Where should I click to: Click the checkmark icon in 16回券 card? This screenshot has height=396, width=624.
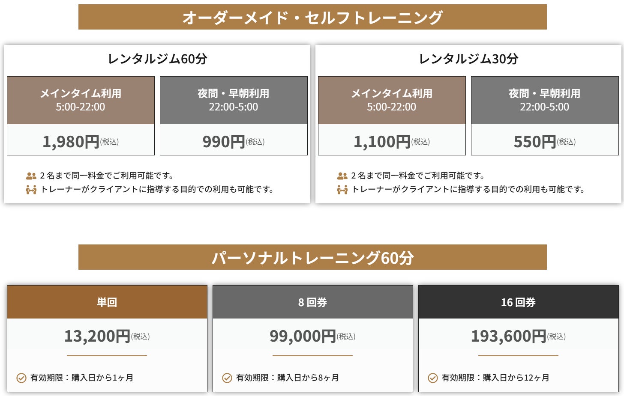[433, 378]
